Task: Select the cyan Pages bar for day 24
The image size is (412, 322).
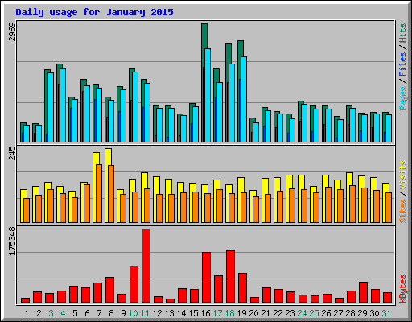Action: [x=304, y=123]
